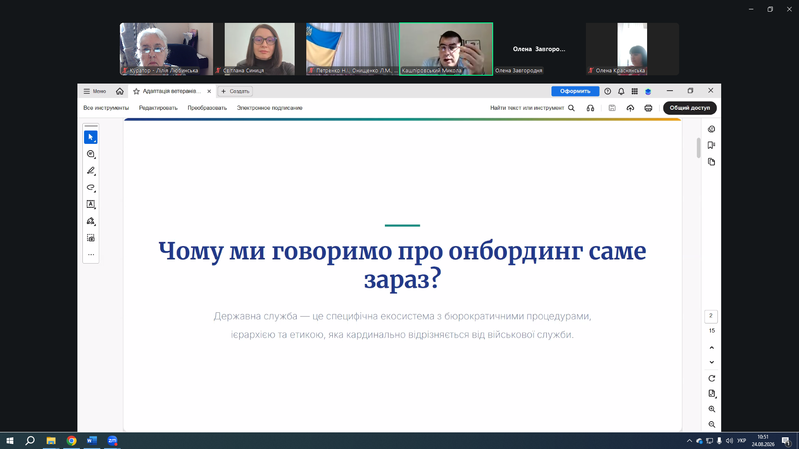The width and height of the screenshot is (799, 449).
Task: Open volume control in system tray
Action: [x=729, y=441]
